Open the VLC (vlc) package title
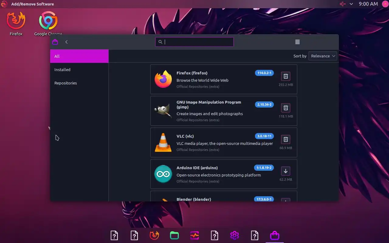The image size is (389, 243). tap(185, 136)
